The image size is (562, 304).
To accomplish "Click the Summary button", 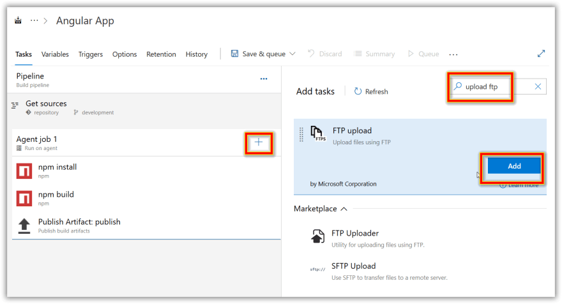I will point(374,54).
